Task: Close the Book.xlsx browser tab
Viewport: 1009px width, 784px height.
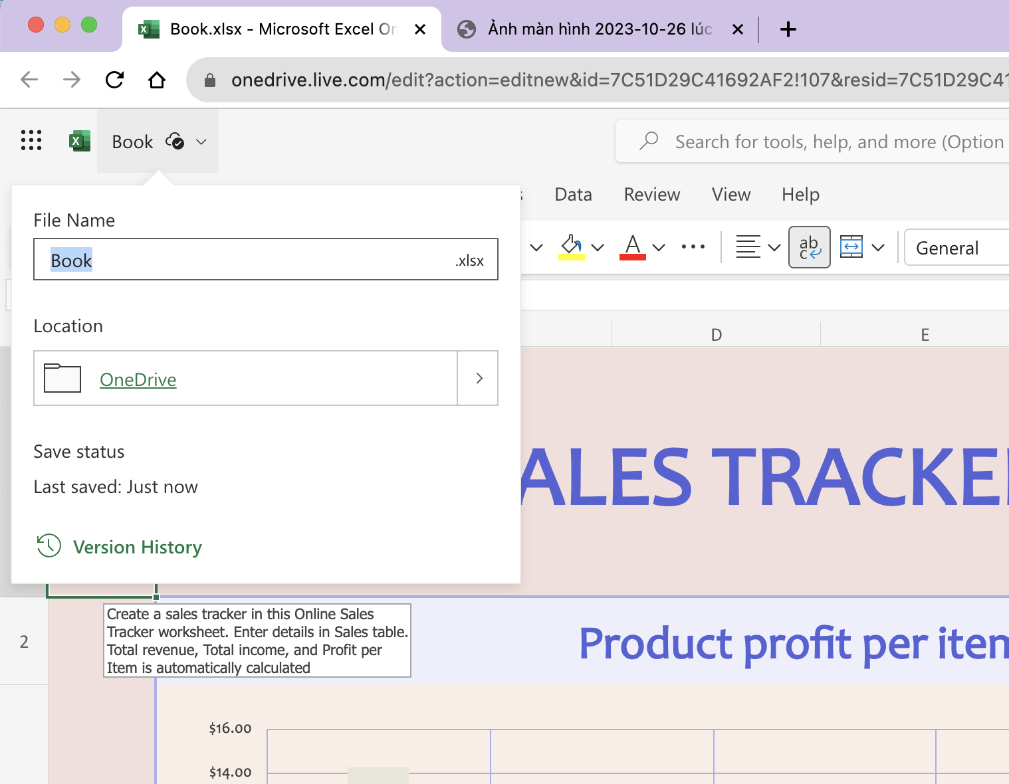Action: click(420, 29)
